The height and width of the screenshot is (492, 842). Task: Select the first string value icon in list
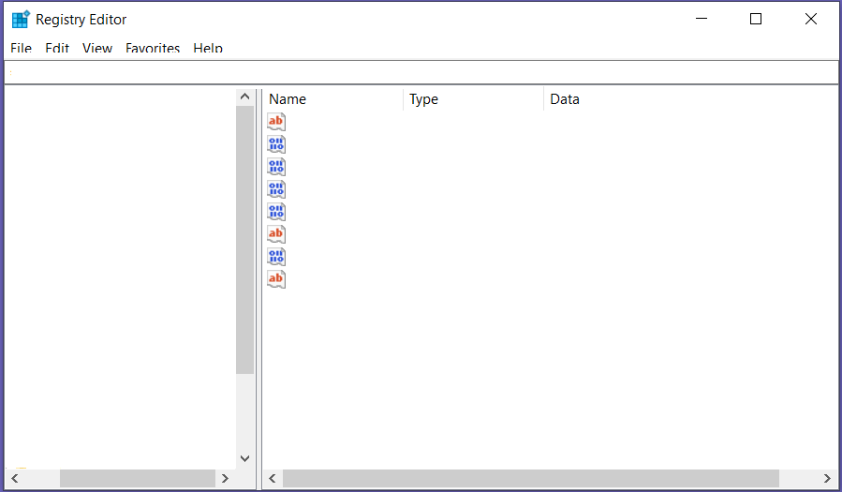pos(276,122)
